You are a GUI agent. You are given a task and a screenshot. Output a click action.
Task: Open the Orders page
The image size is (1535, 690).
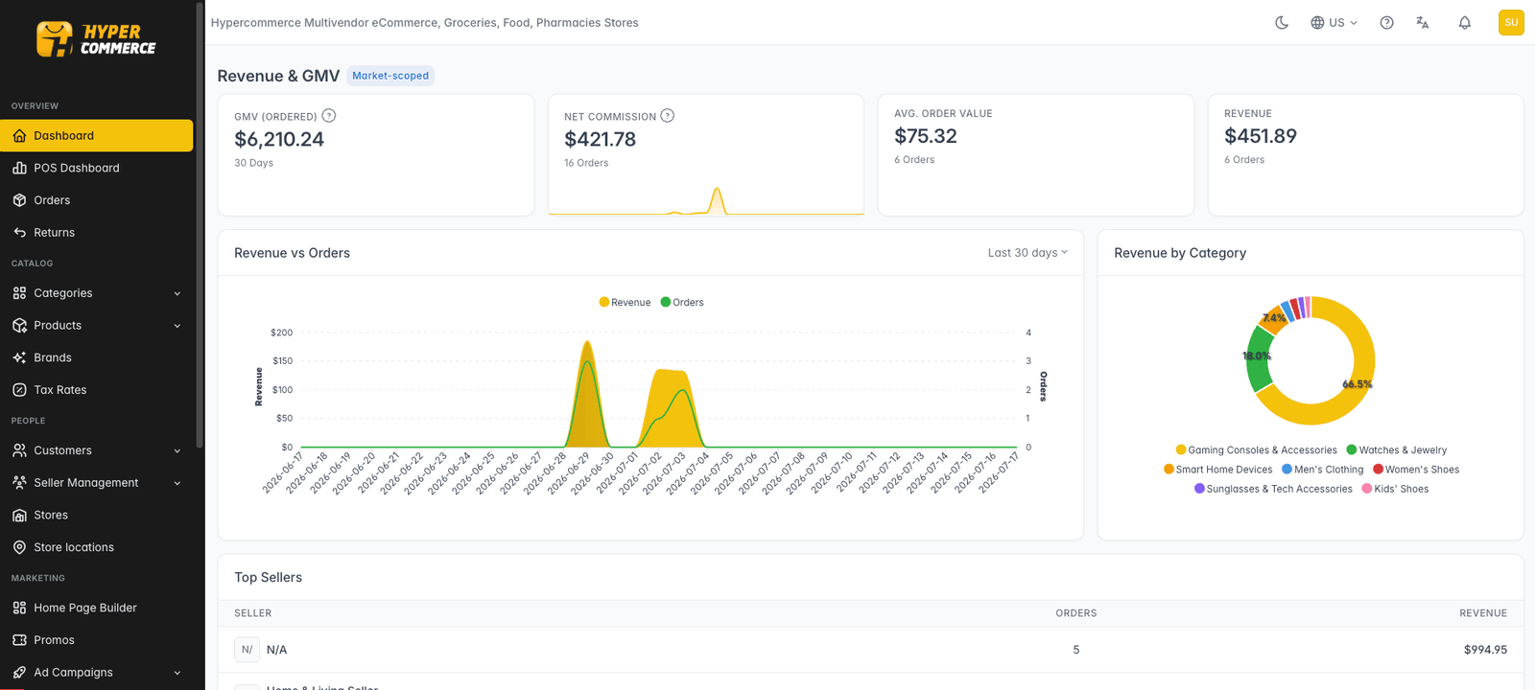[x=96, y=200]
